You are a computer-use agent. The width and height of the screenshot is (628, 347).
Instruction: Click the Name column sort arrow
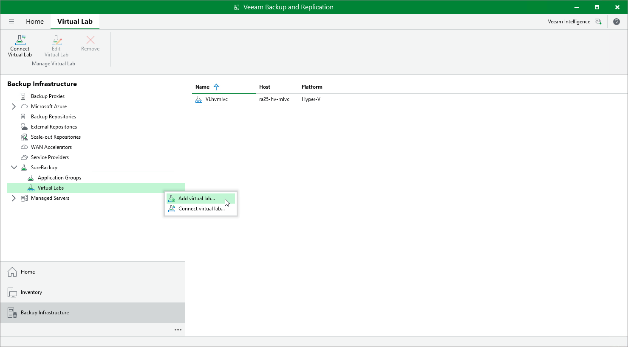coord(216,87)
